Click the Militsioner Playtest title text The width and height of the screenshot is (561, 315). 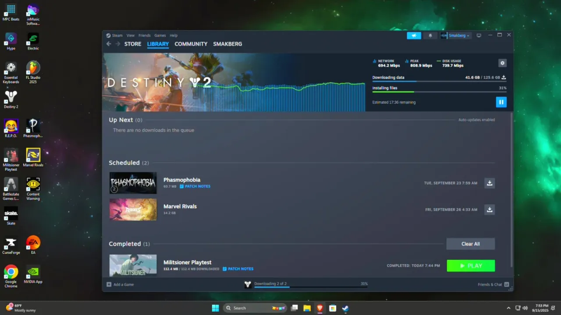coord(188,262)
